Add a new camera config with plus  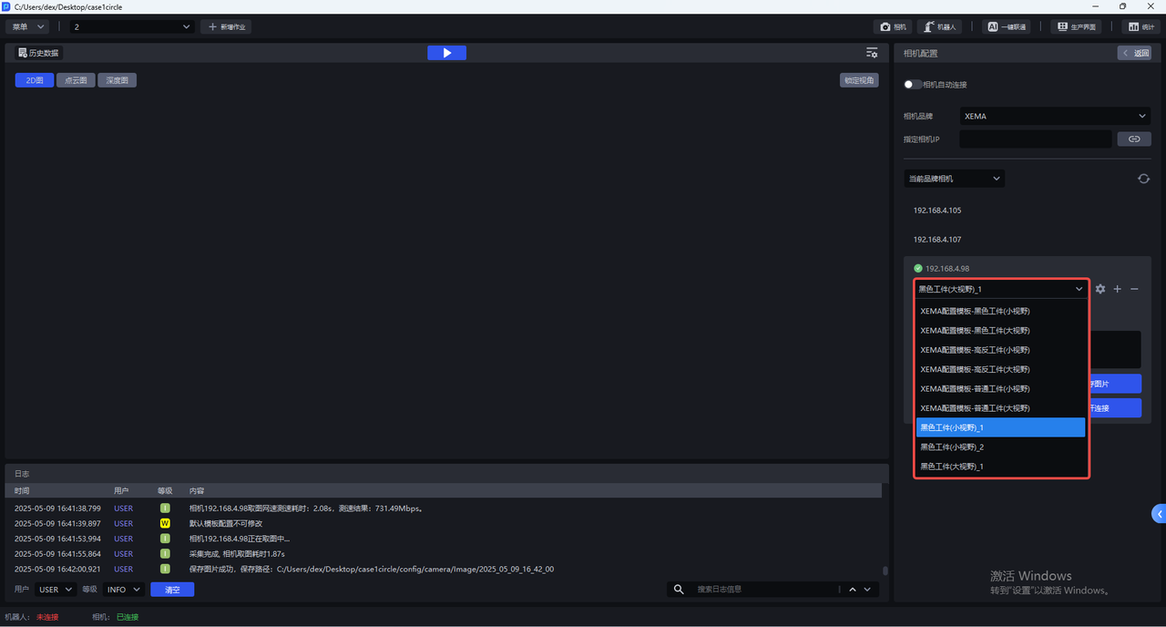[1118, 289]
